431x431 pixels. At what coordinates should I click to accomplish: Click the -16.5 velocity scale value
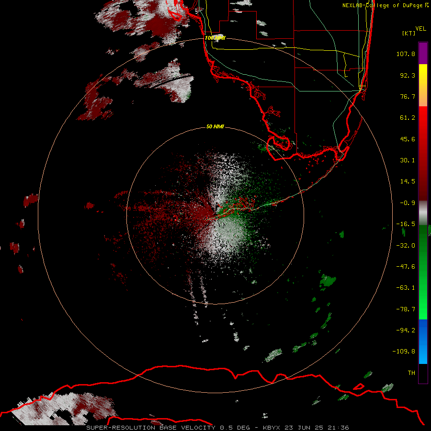(x=406, y=224)
